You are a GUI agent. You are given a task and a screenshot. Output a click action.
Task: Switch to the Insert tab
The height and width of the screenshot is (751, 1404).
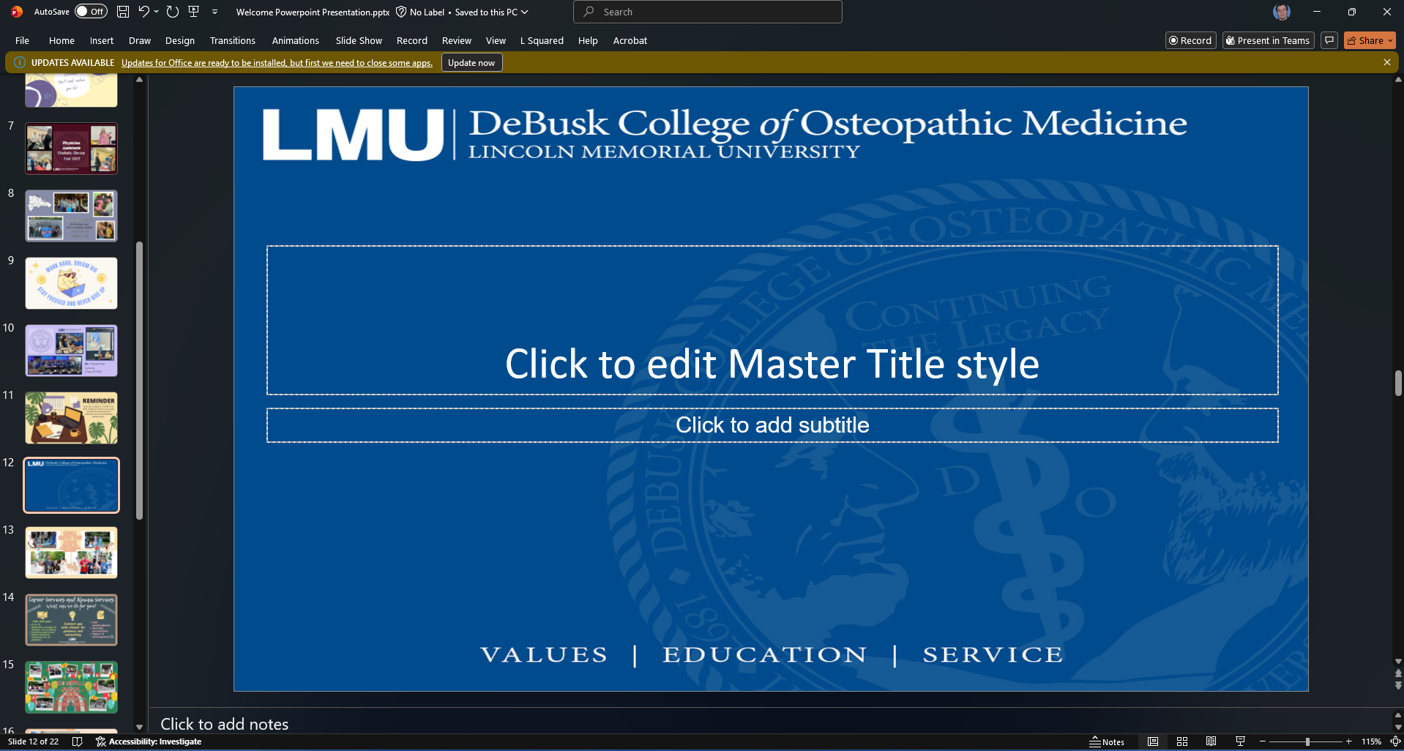pos(102,40)
